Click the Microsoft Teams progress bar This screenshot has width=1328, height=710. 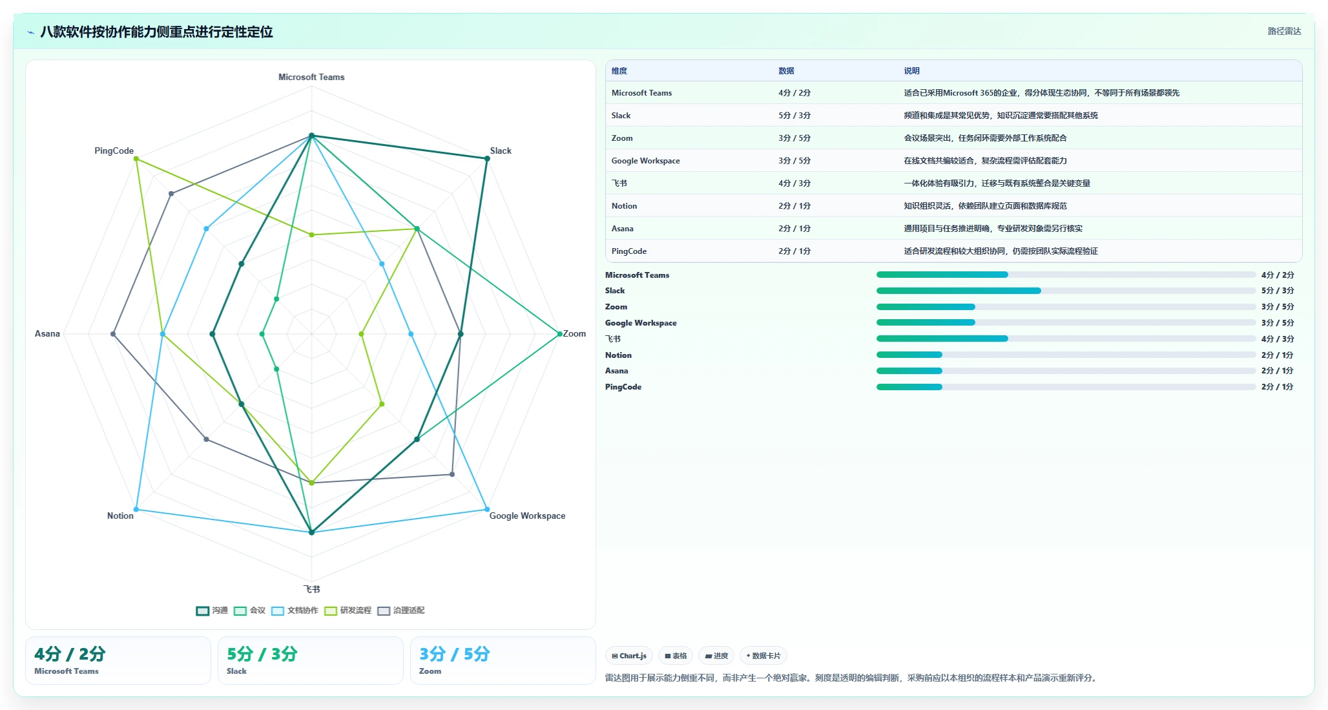point(1066,275)
